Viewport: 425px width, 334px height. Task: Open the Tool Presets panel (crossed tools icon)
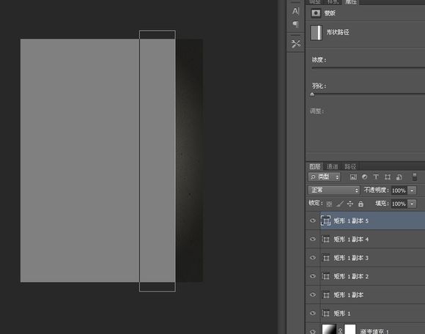coord(295,44)
